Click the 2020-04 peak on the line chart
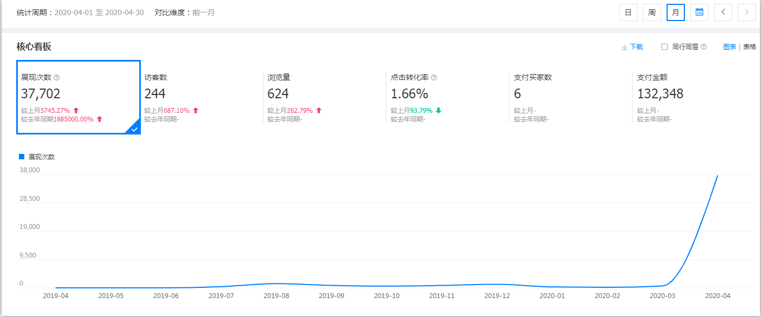Viewport: 761px width, 317px height. pyautogui.click(x=717, y=176)
